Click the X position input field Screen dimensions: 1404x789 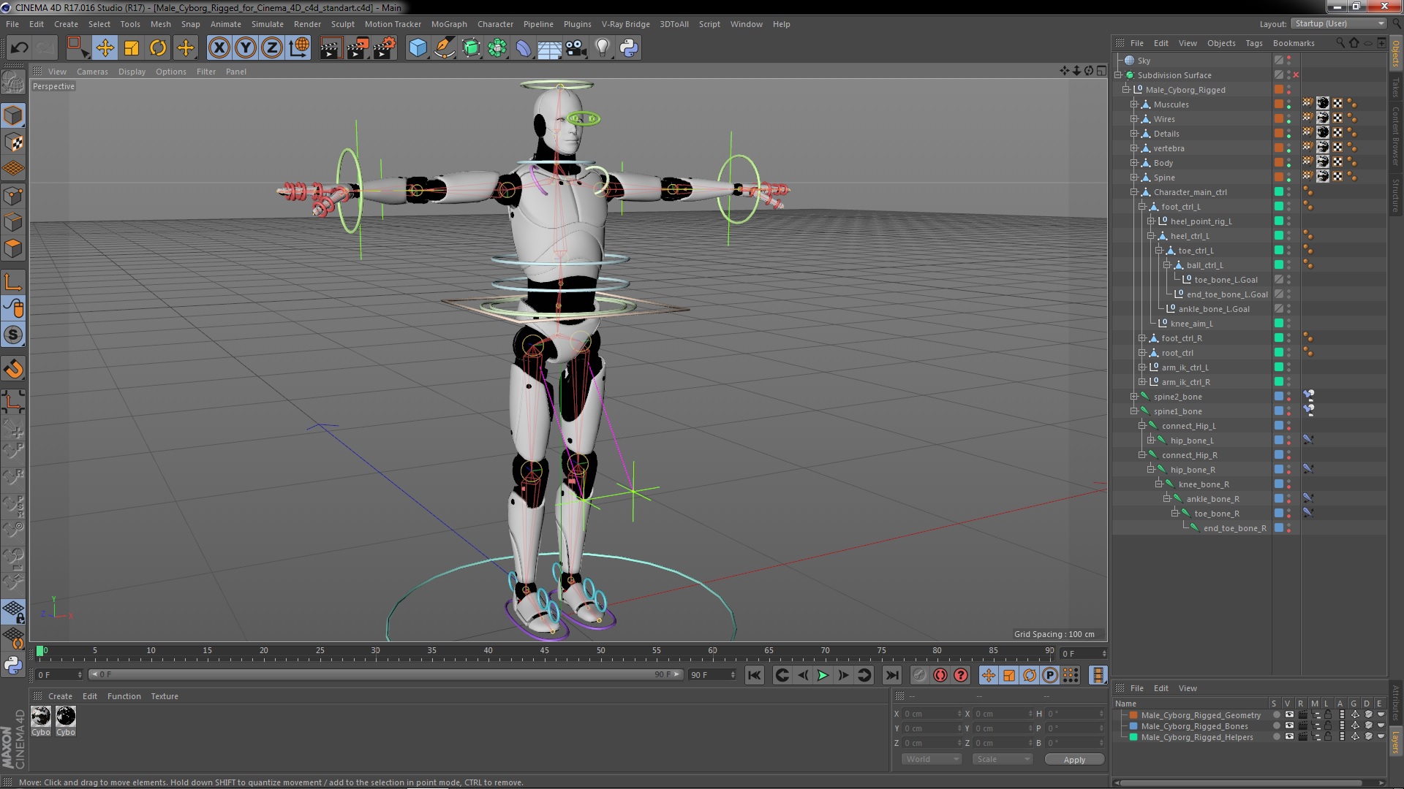click(x=933, y=714)
